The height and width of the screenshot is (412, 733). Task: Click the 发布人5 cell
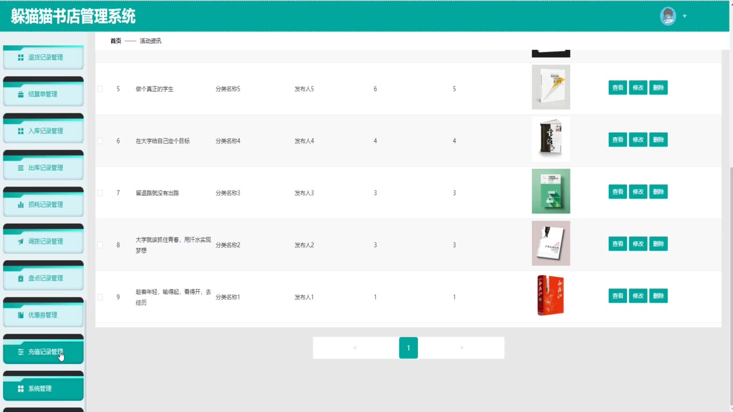click(x=304, y=89)
